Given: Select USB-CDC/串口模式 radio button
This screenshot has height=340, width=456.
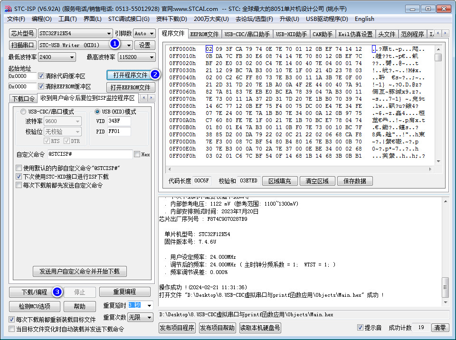Looking at the screenshot, I should coord(23,112).
